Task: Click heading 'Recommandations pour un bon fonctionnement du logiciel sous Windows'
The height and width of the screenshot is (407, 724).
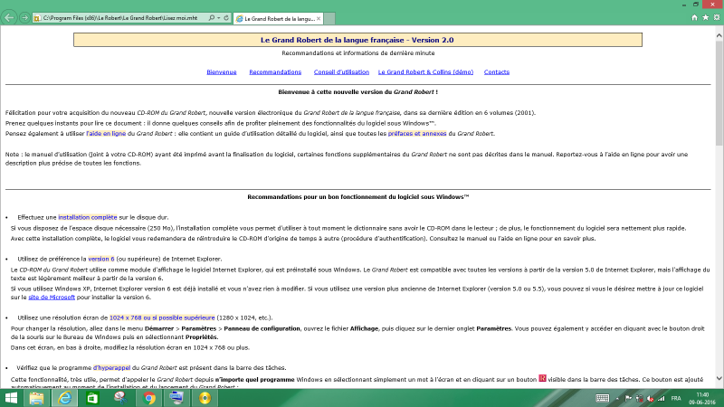Action: click(357, 196)
